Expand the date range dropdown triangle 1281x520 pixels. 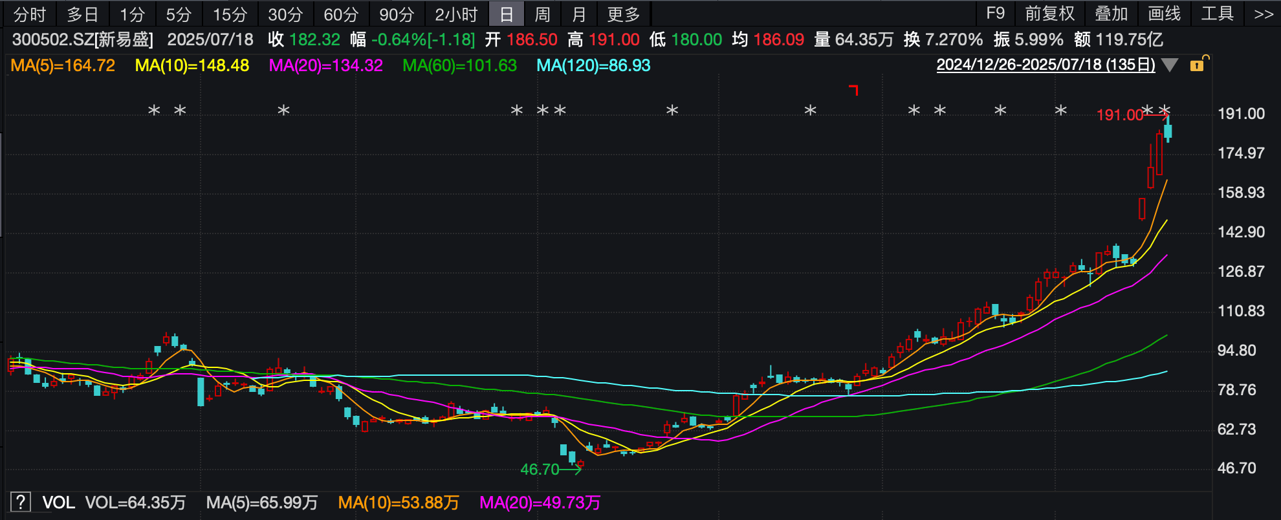pyautogui.click(x=1170, y=65)
